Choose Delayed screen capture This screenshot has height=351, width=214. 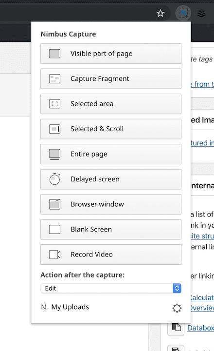click(111, 179)
